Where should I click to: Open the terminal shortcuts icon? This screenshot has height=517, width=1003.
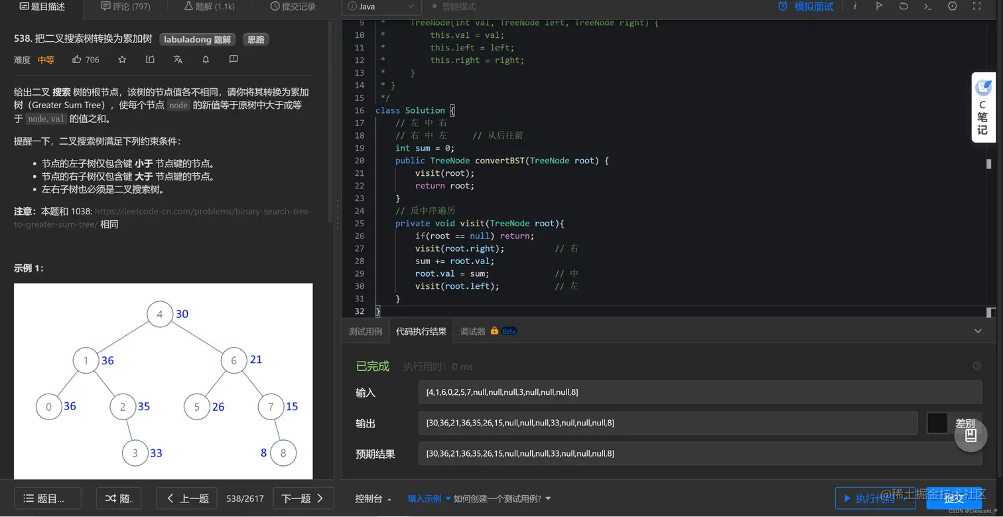click(x=928, y=6)
